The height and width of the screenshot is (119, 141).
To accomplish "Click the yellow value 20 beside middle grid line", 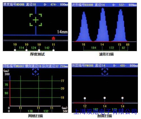I will [x=63, y=89].
